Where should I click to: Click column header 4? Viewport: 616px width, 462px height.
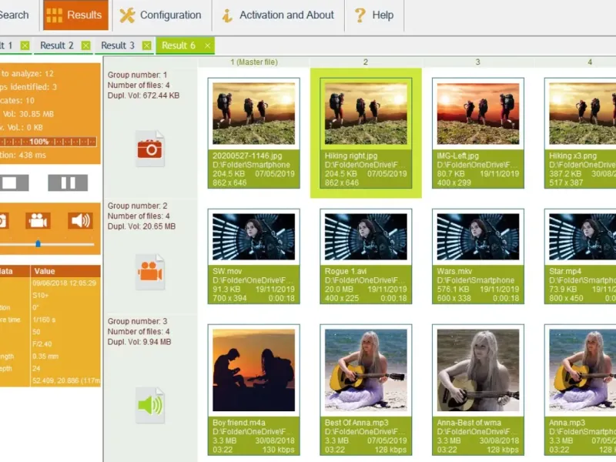tap(590, 62)
